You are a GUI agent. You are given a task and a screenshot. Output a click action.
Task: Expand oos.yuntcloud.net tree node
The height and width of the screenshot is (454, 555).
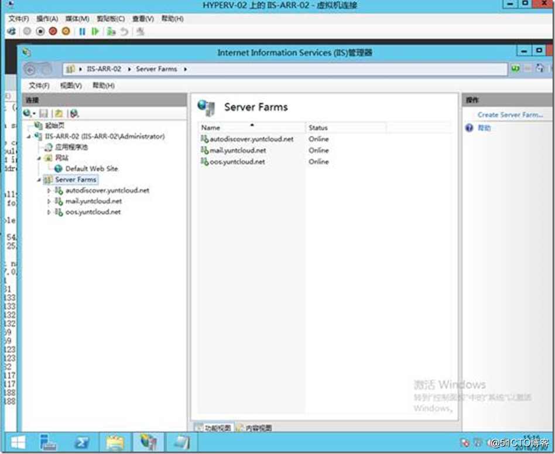pos(49,213)
